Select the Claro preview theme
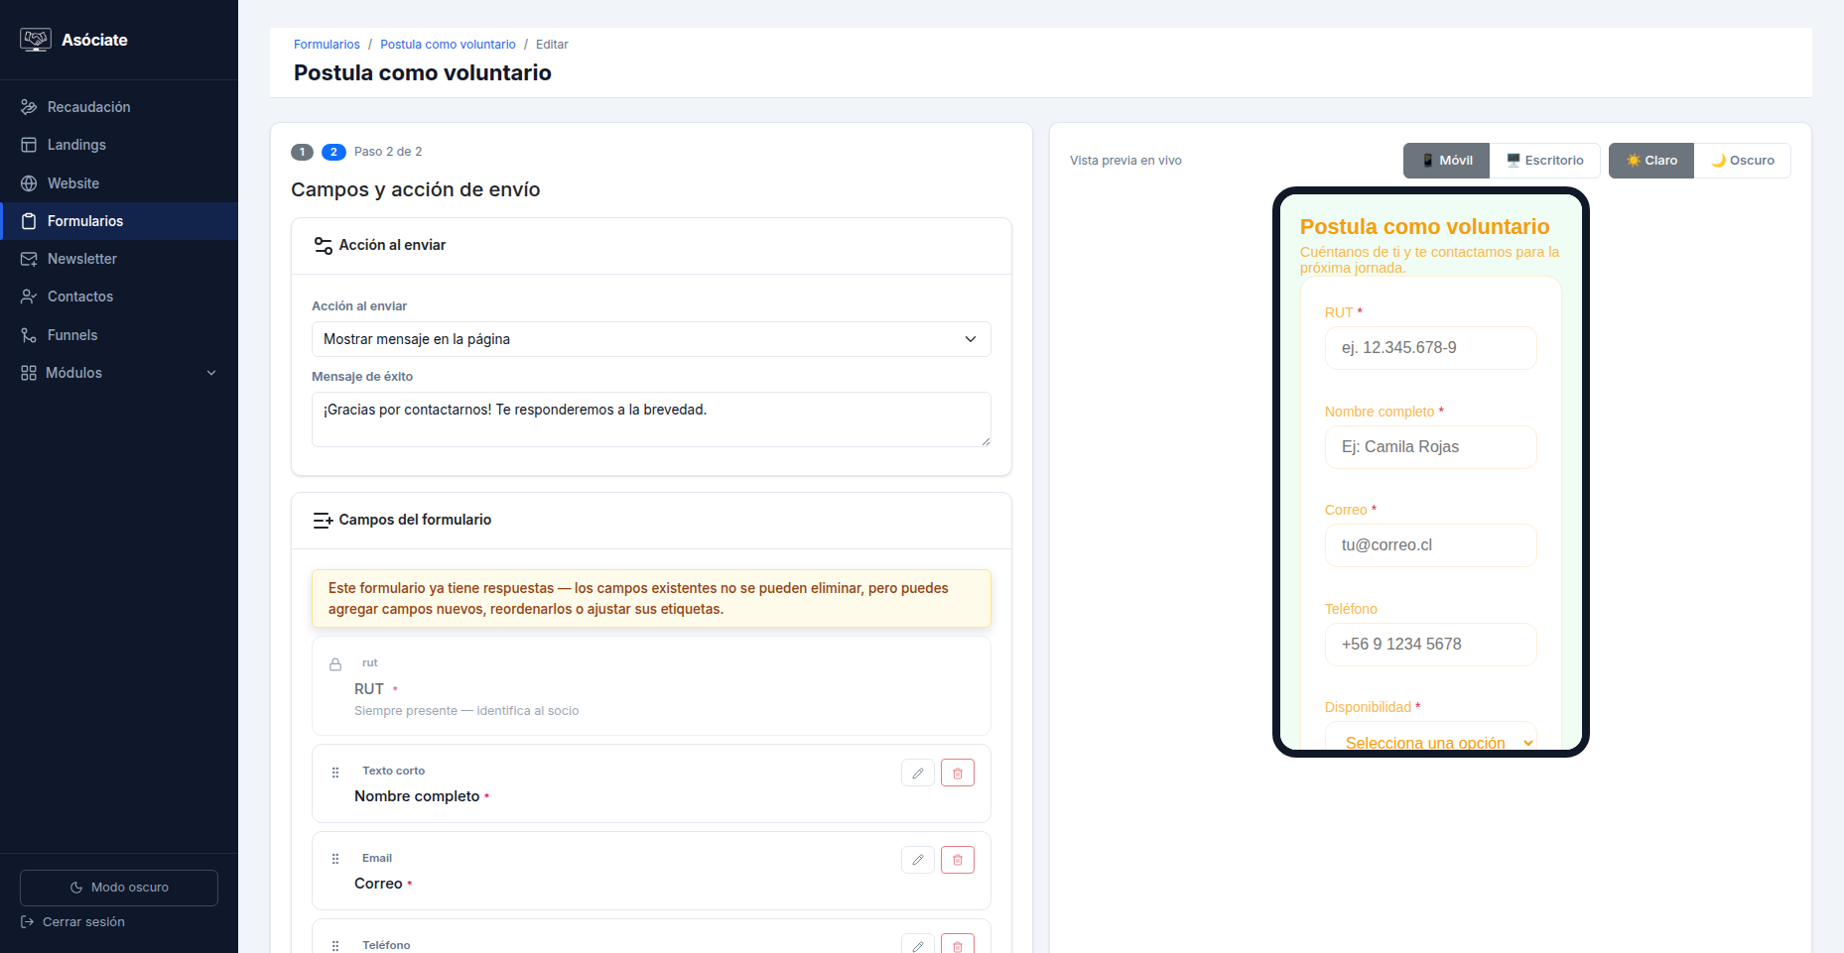This screenshot has height=953, width=1844. pyautogui.click(x=1651, y=161)
